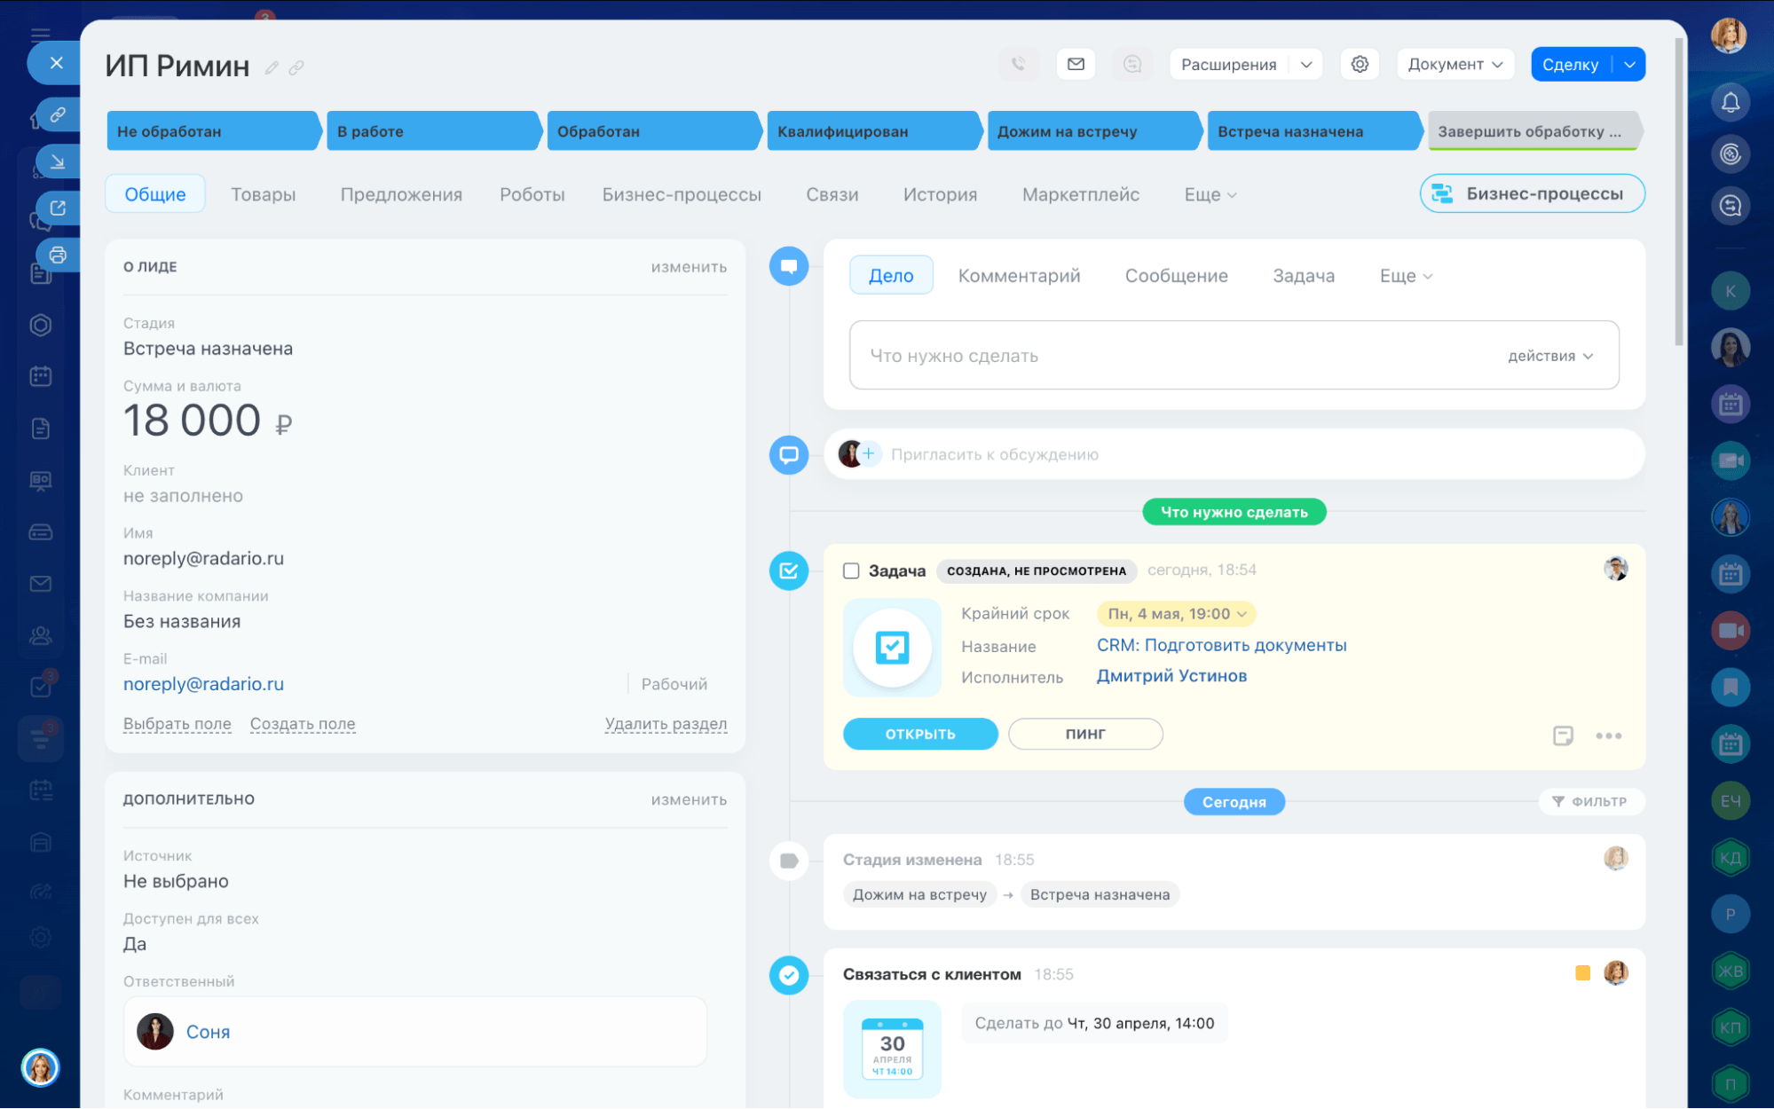Image resolution: width=1774 pixels, height=1109 pixels.
Task: Open Роботы tab
Action: pyautogui.click(x=532, y=194)
